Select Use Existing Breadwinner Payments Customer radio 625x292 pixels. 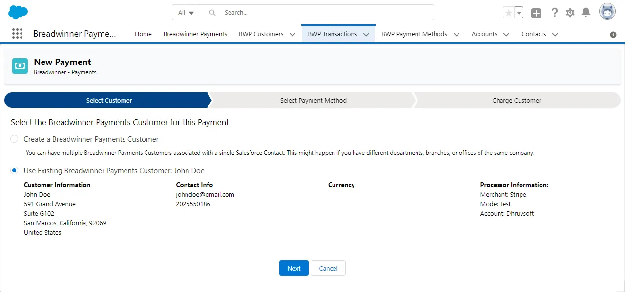pos(14,170)
